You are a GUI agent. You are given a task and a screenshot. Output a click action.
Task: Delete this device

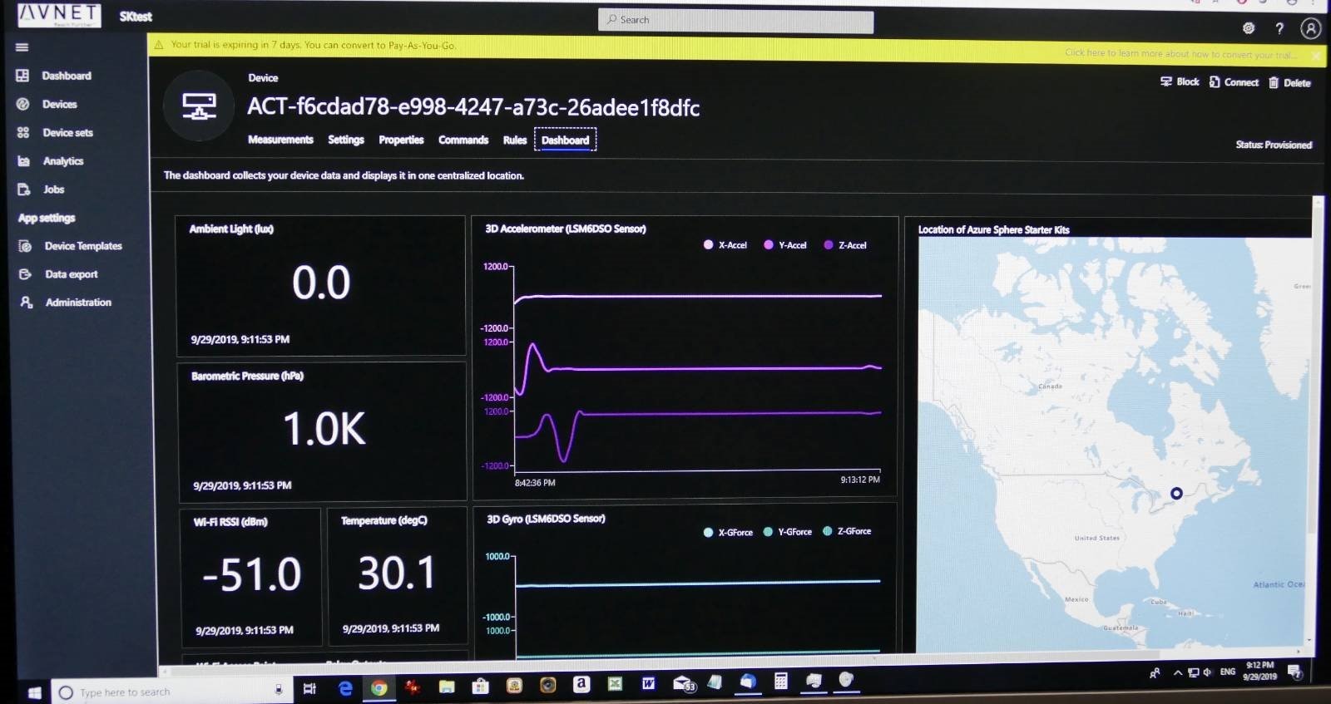point(1289,82)
